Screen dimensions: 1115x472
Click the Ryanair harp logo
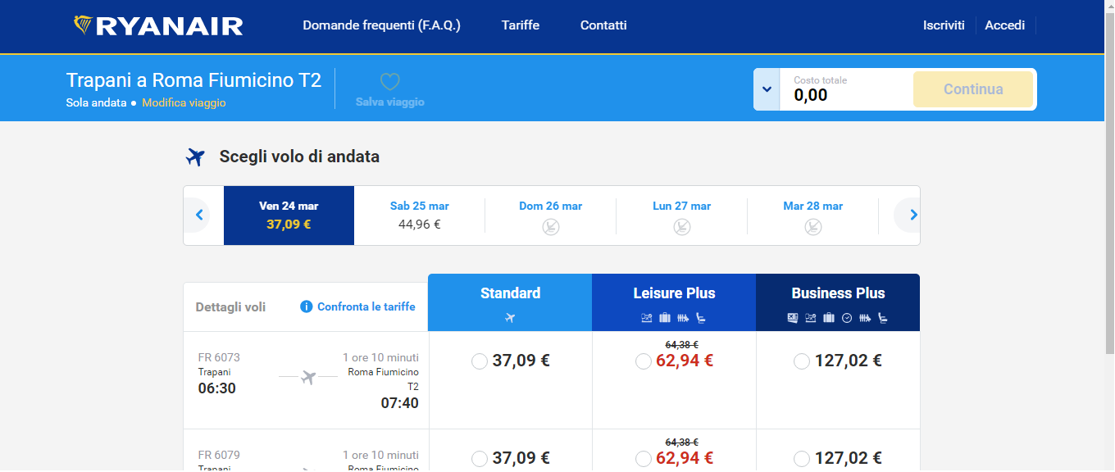click(x=83, y=25)
